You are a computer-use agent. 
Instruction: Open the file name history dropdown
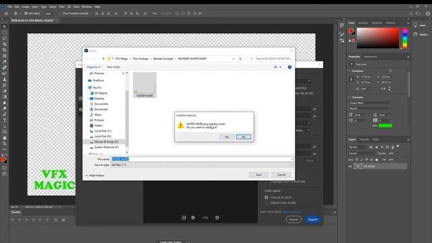click(291, 159)
